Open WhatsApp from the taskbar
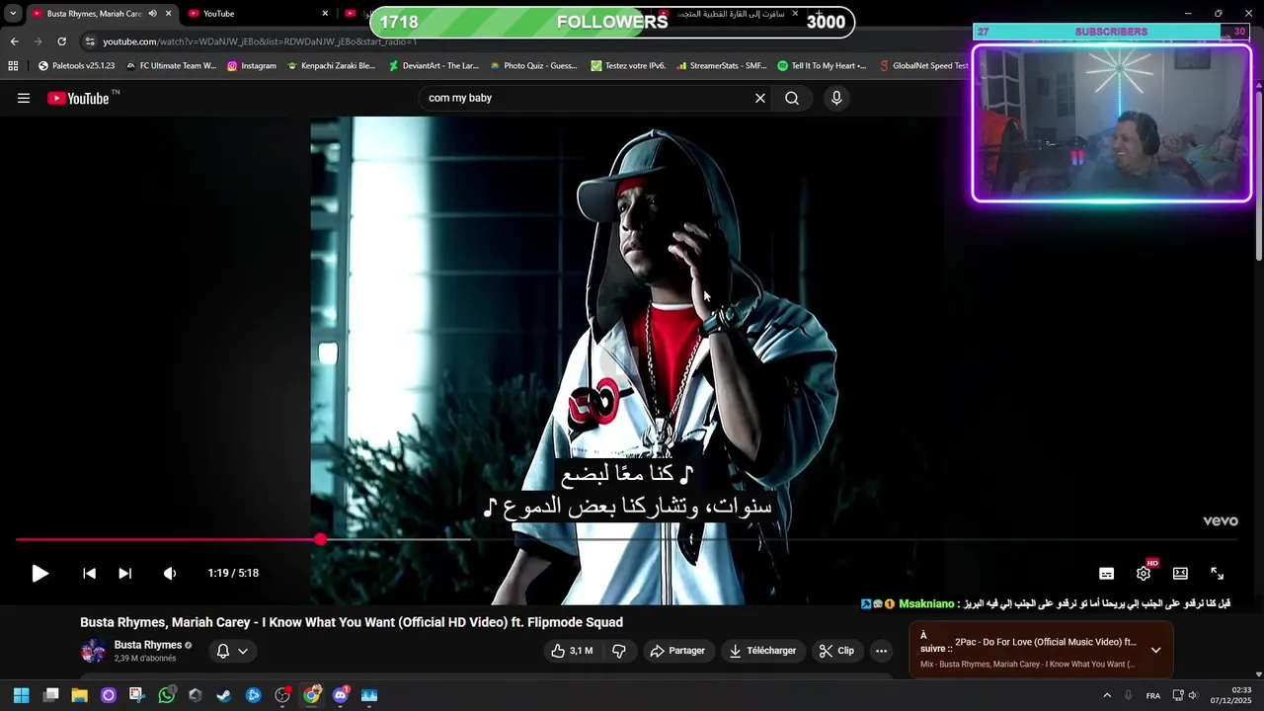Screen dimensions: 1264x711 (166, 695)
